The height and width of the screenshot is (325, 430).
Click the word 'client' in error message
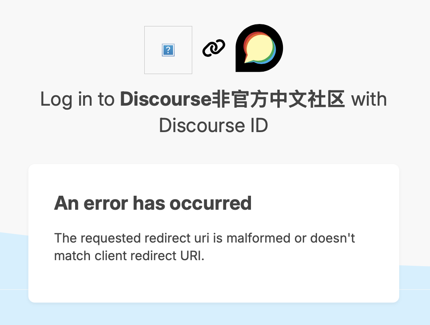click(x=111, y=256)
